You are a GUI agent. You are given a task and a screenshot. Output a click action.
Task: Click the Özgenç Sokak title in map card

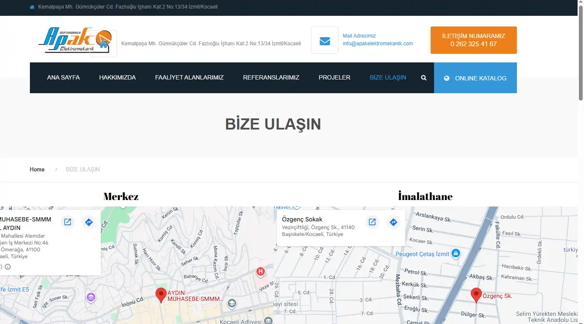pyautogui.click(x=302, y=219)
